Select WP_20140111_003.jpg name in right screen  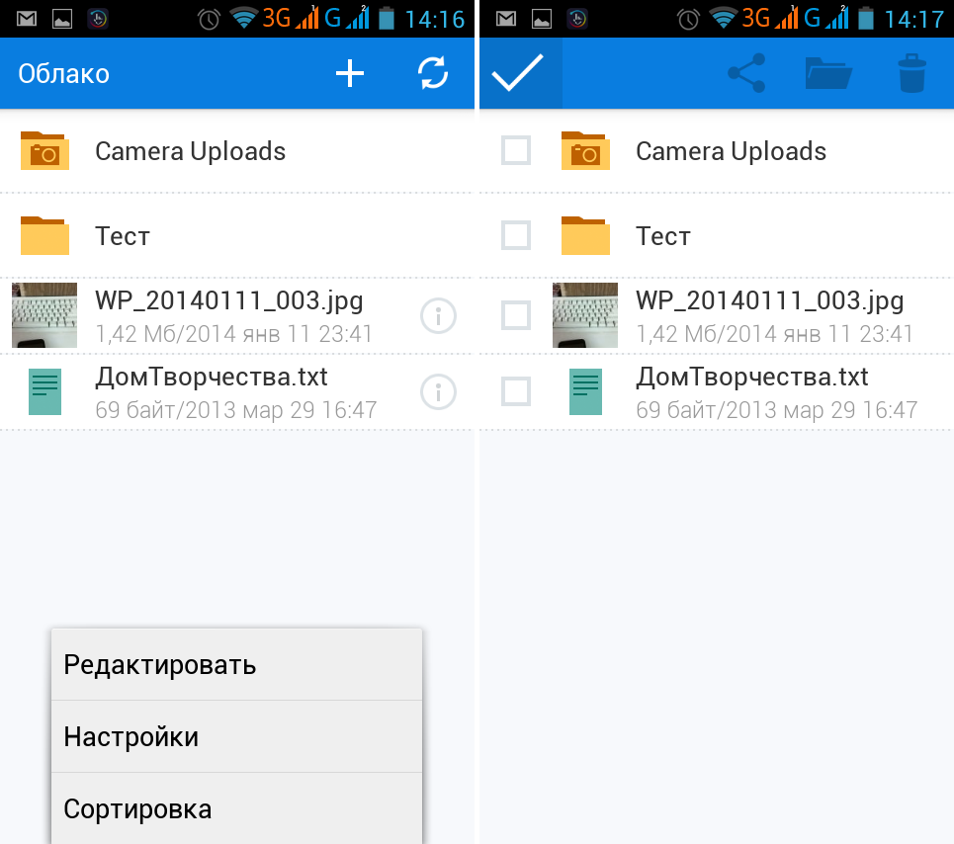coord(770,301)
